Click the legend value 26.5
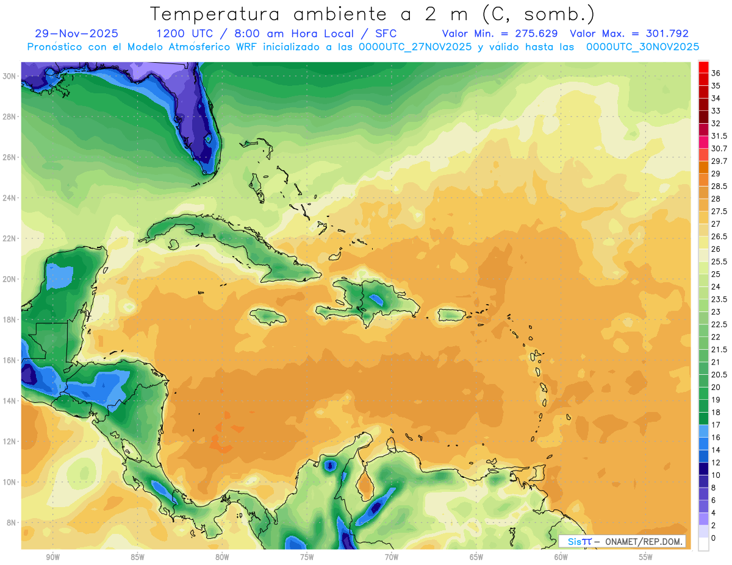The image size is (732, 565). 719,236
